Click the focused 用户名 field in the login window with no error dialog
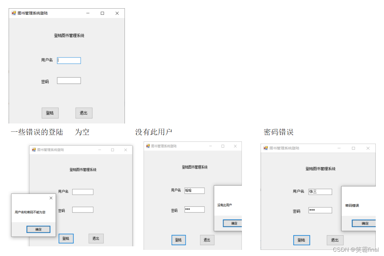 [x=69, y=61]
